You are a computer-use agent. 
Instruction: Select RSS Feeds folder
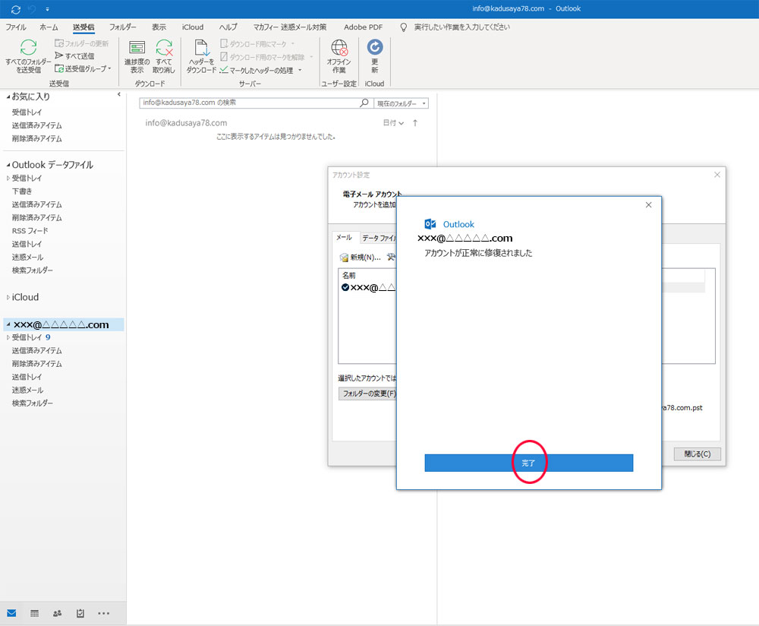(x=30, y=231)
